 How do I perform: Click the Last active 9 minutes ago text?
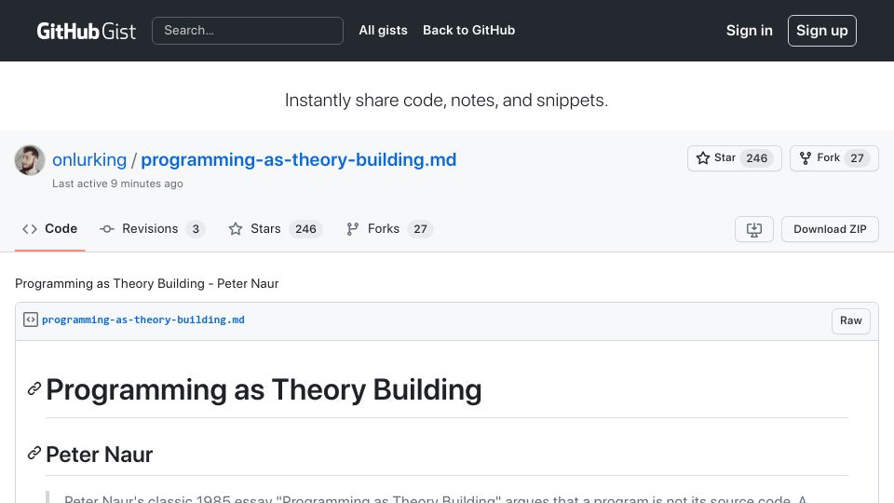click(117, 184)
